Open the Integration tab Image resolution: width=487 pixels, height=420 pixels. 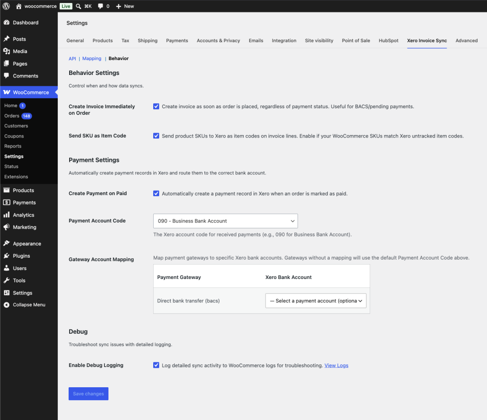(x=284, y=41)
